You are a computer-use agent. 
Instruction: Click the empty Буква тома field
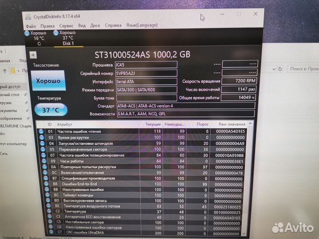[x=147, y=98]
